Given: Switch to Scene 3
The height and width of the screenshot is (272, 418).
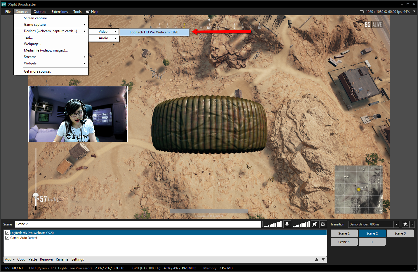Looking at the screenshot, I should pos(400,233).
